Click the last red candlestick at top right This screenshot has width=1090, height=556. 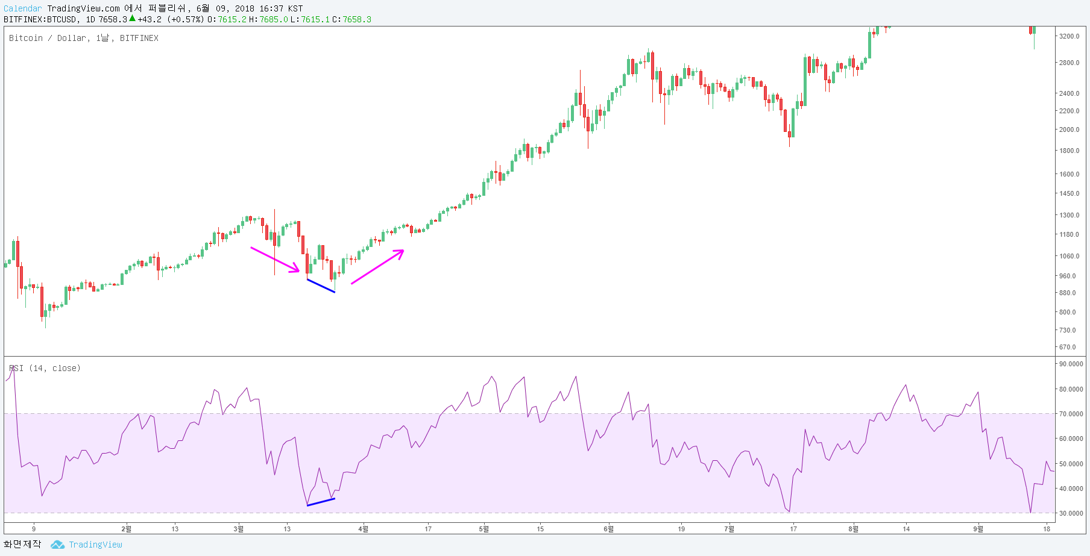[1032, 30]
